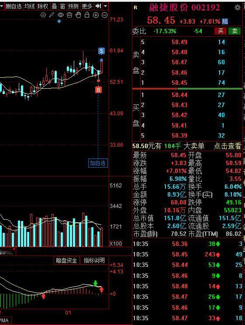Image resolution: width=245 pixels, height=325 pixels.
Task: Click 点击查看 link for large sell order
Action: [228, 146]
